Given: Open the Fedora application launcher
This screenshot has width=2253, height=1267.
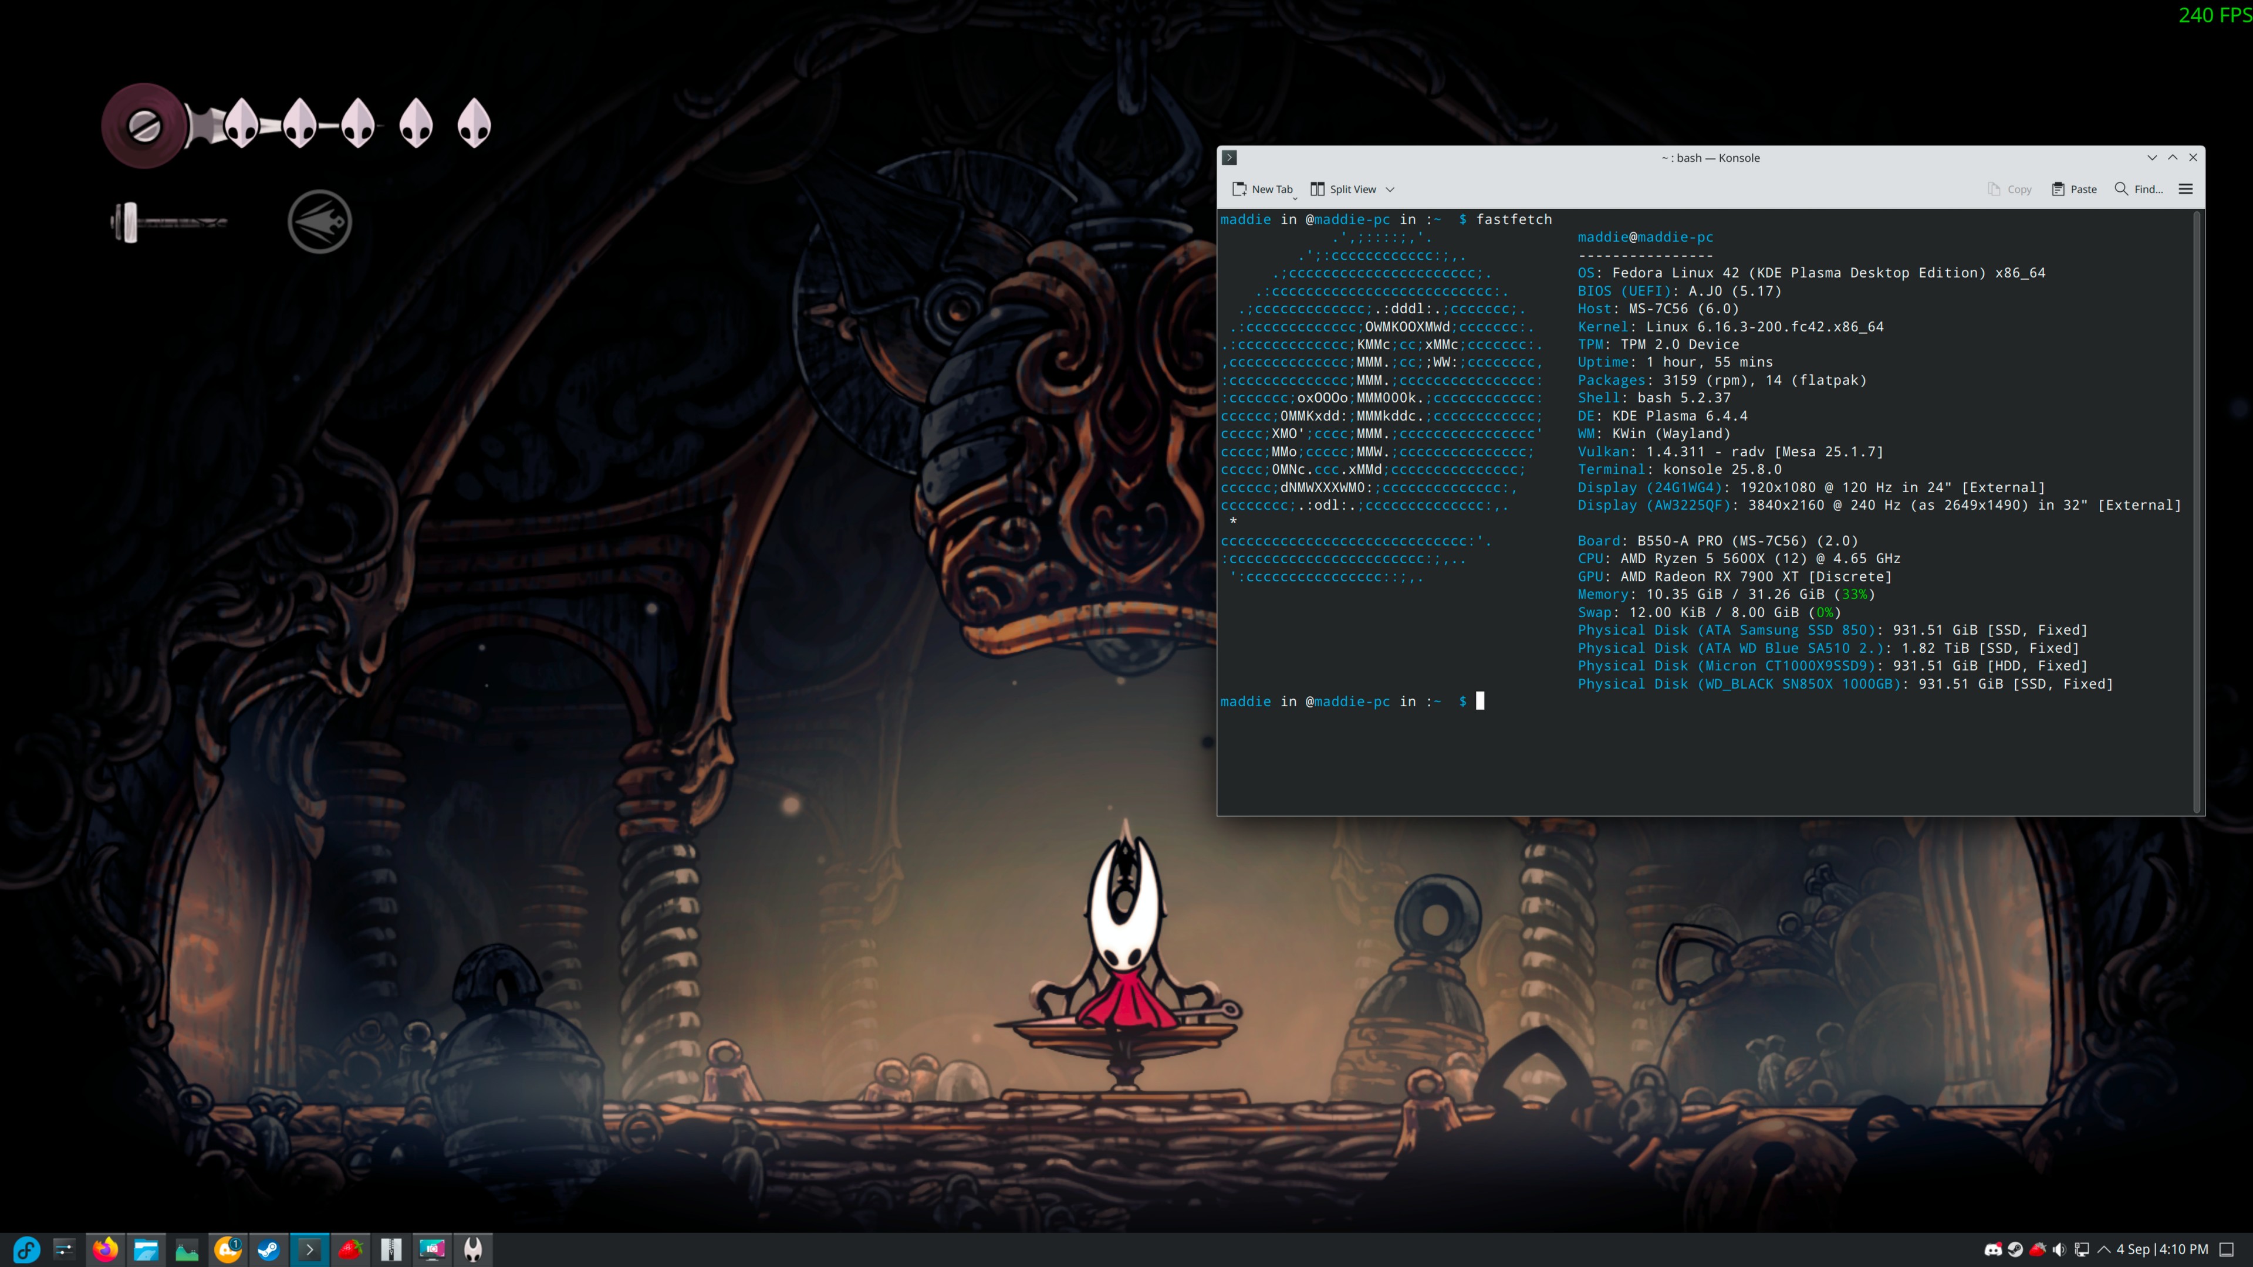Looking at the screenshot, I should click(x=25, y=1249).
